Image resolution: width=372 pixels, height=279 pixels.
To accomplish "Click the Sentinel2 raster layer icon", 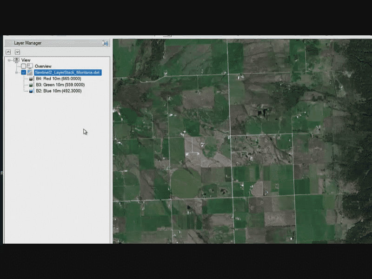I will (x=30, y=73).
